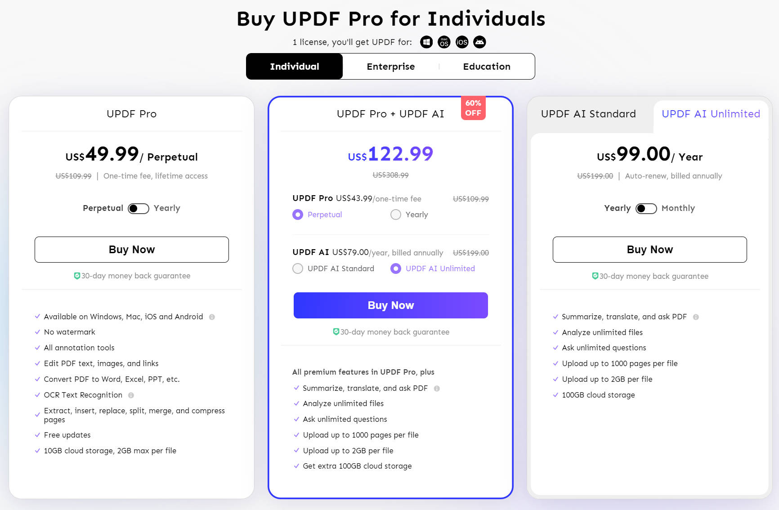Image resolution: width=779 pixels, height=510 pixels.
Task: Switch to the UPDF AI Standard plan tab
Action: [588, 114]
